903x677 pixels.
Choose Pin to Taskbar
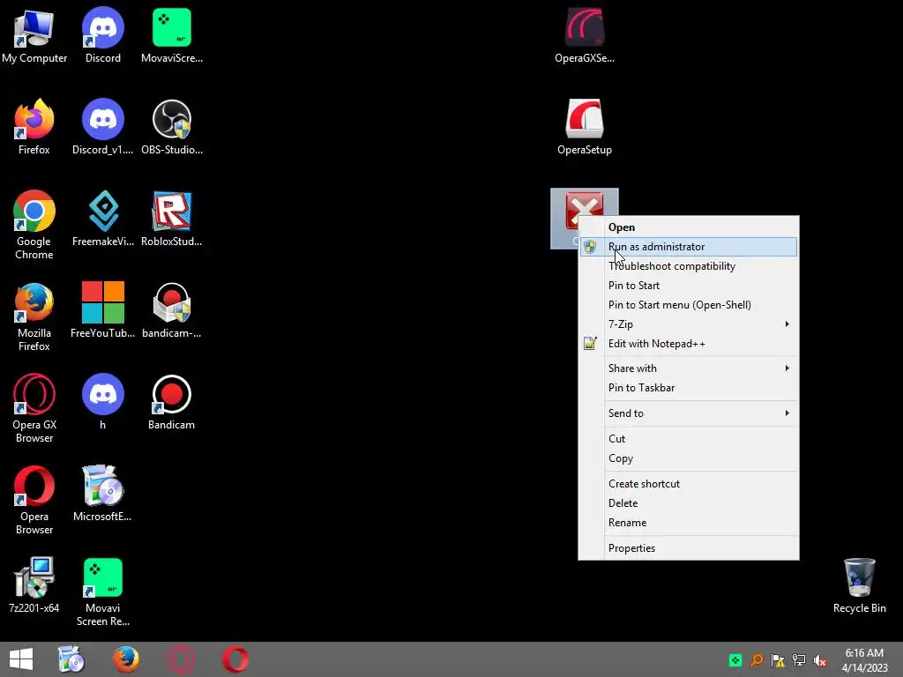point(688,388)
